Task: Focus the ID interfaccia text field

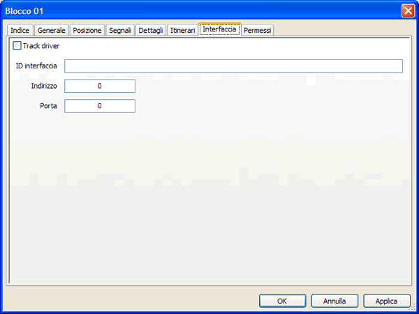Action: coord(233,66)
